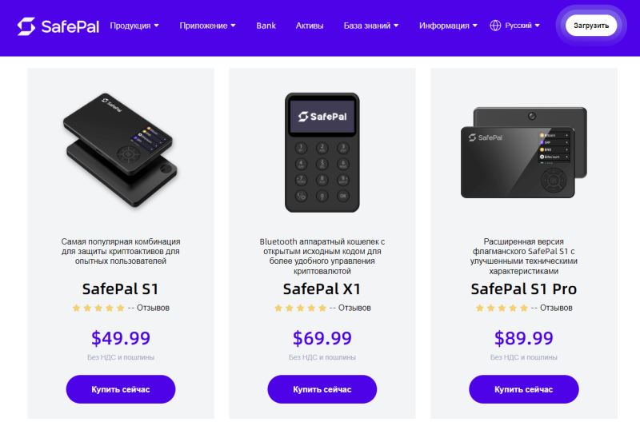
Task: Click Купить сейчас for SafePal X1
Action: coord(322,389)
